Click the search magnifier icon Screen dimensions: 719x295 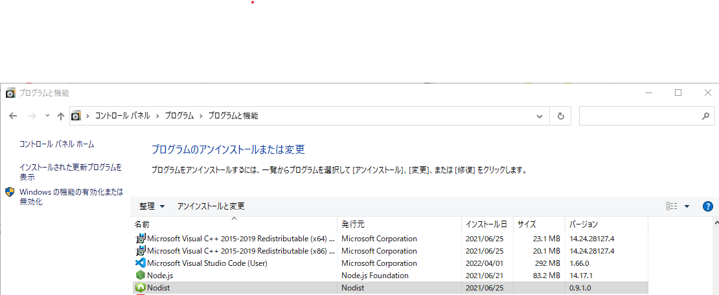click(705, 116)
